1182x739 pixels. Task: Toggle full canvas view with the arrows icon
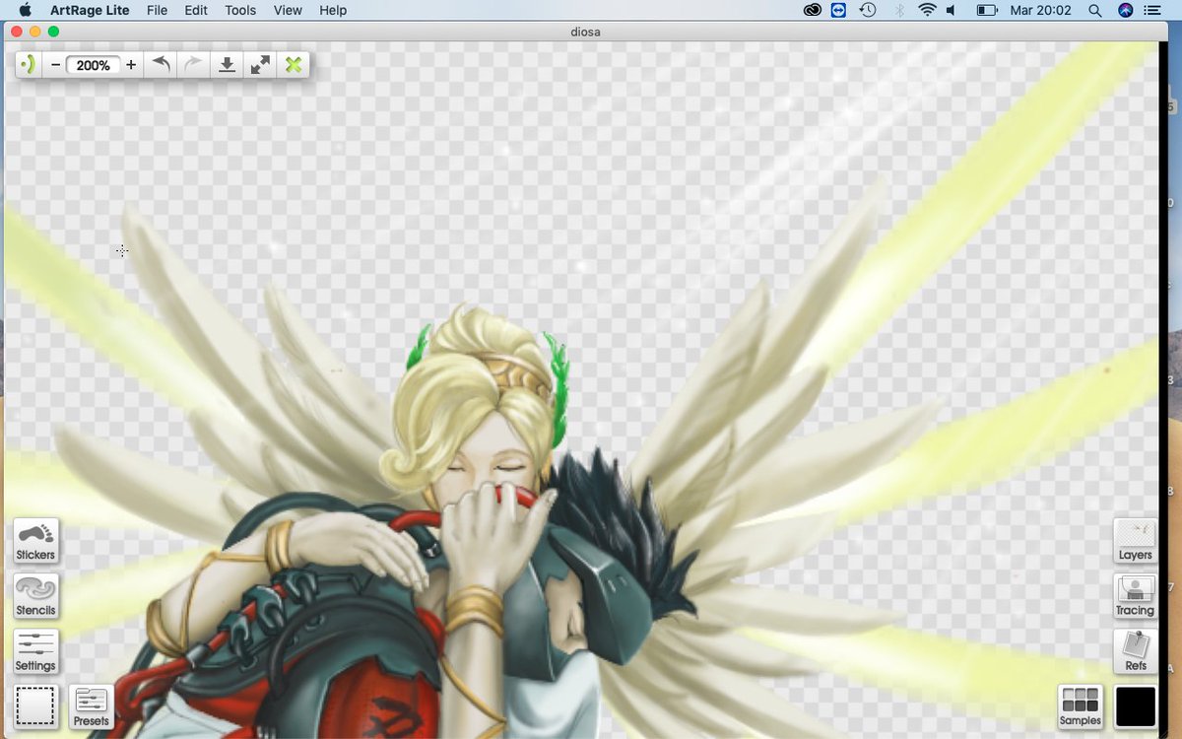(x=260, y=65)
